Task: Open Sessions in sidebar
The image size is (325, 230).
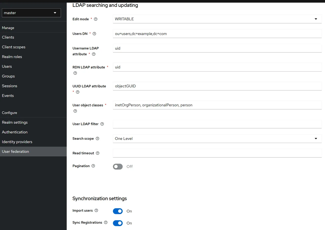Action: pos(33,86)
